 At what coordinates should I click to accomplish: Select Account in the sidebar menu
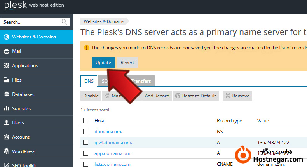[x=20, y=137]
